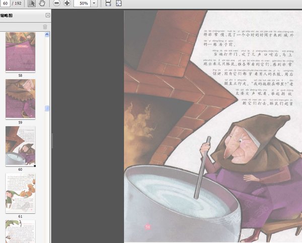Open page 61 thumbnail
The width and height of the screenshot is (302, 243).
tap(21, 193)
